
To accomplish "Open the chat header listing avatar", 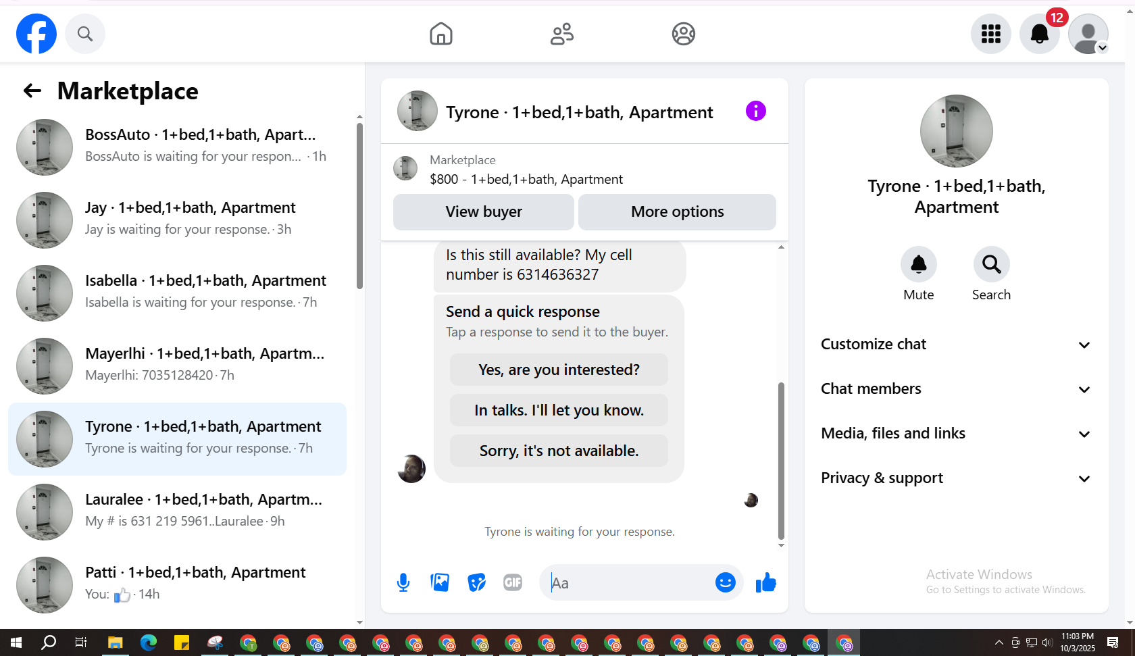I will pos(418,111).
